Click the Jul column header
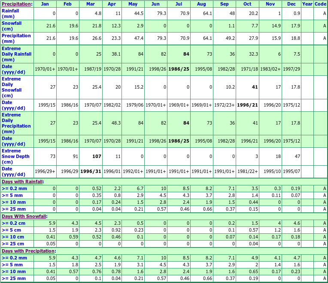The width and height of the screenshot is (328, 283). click(179, 4)
